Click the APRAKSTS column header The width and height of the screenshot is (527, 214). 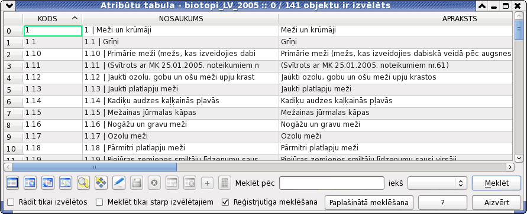tap(396, 19)
